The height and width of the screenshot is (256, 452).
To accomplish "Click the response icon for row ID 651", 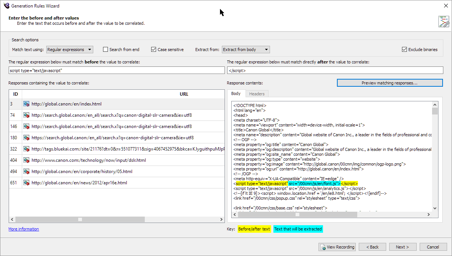I will [27, 183].
